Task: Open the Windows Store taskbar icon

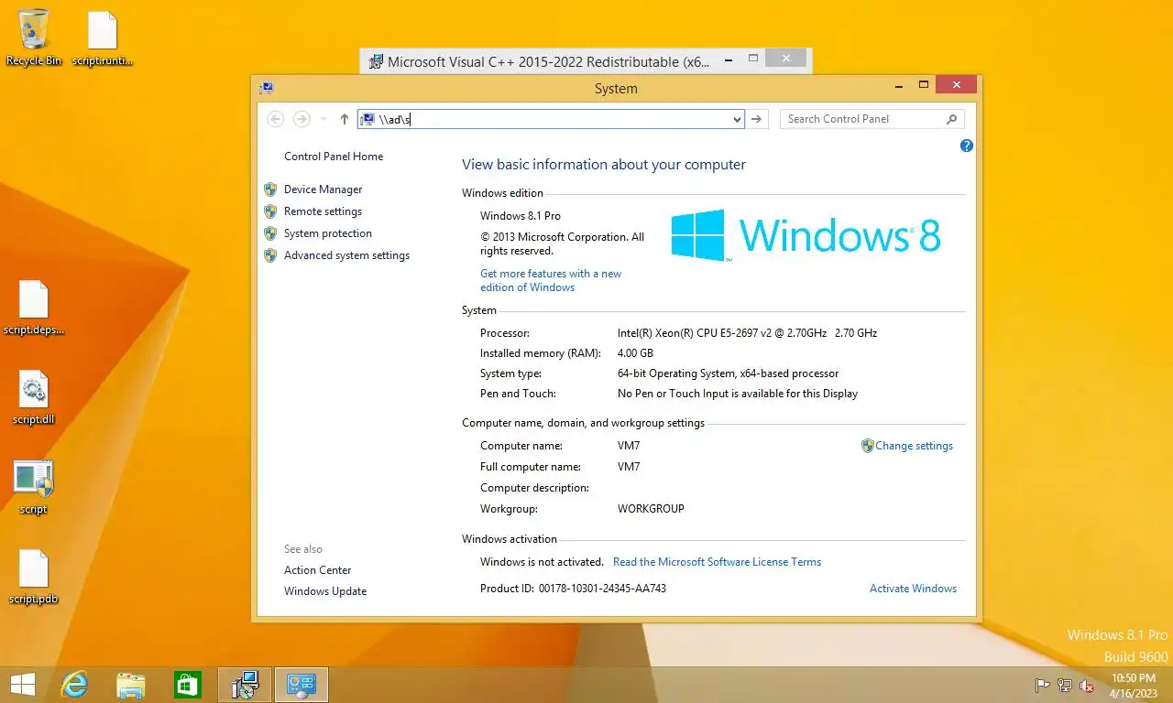Action: [188, 684]
